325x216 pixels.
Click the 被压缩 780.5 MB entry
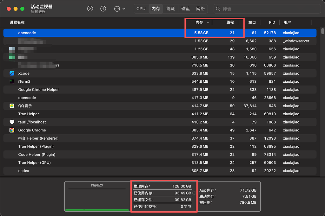(x=228, y=203)
